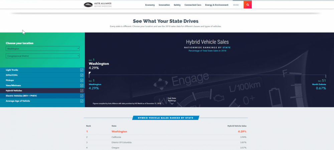Toggle the Electric Vehicles (BEV + PHEV) checkbox
This screenshot has width=334, height=150.
click(x=82, y=96)
